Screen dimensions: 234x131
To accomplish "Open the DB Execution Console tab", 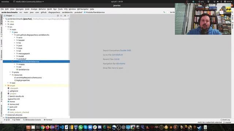I will pyautogui.click(x=32, y=120).
